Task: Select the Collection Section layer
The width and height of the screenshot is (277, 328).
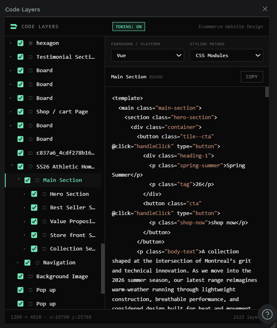Action: 73,249
